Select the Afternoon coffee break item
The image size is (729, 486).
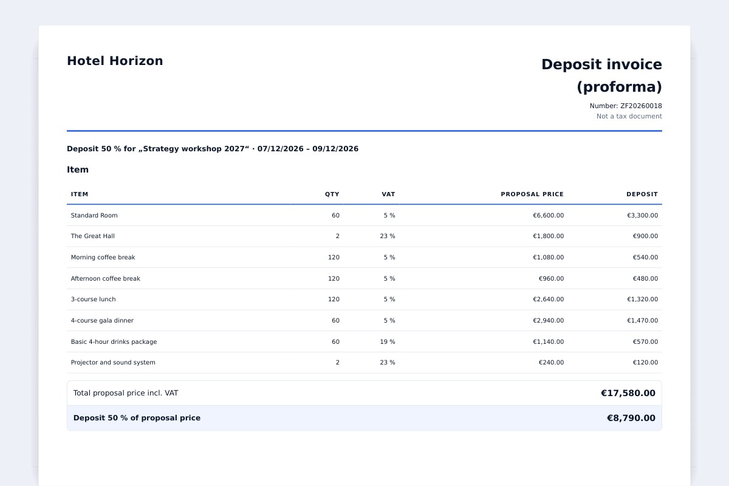point(106,278)
